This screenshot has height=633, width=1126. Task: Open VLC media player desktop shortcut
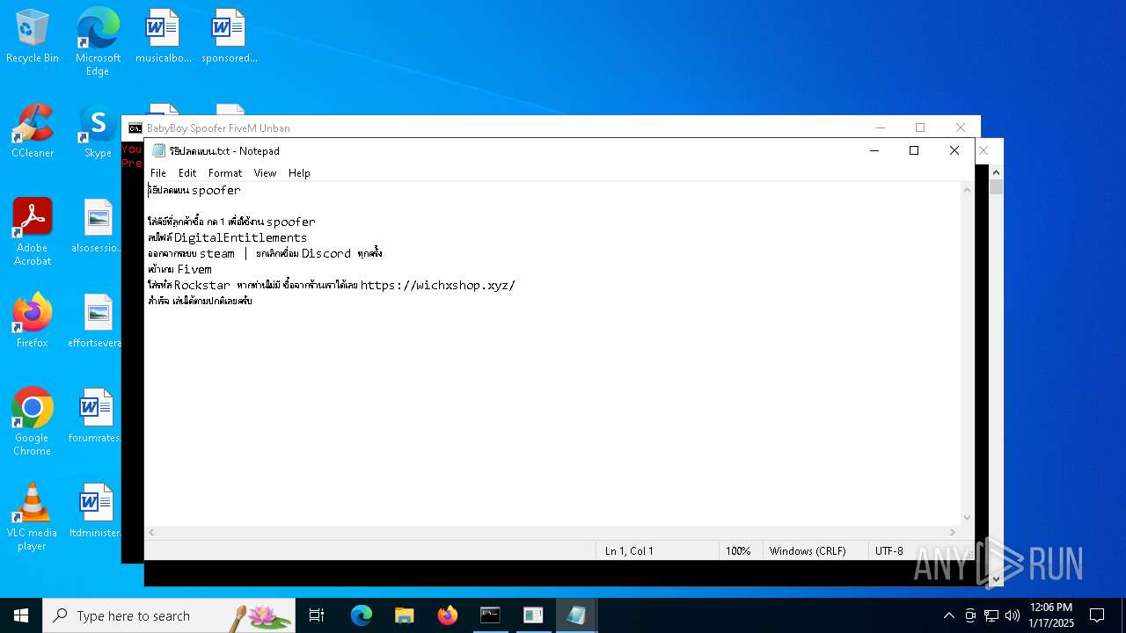33,516
